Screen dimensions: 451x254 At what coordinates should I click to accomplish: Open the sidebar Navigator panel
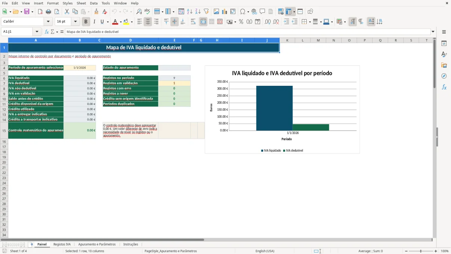pos(444,76)
